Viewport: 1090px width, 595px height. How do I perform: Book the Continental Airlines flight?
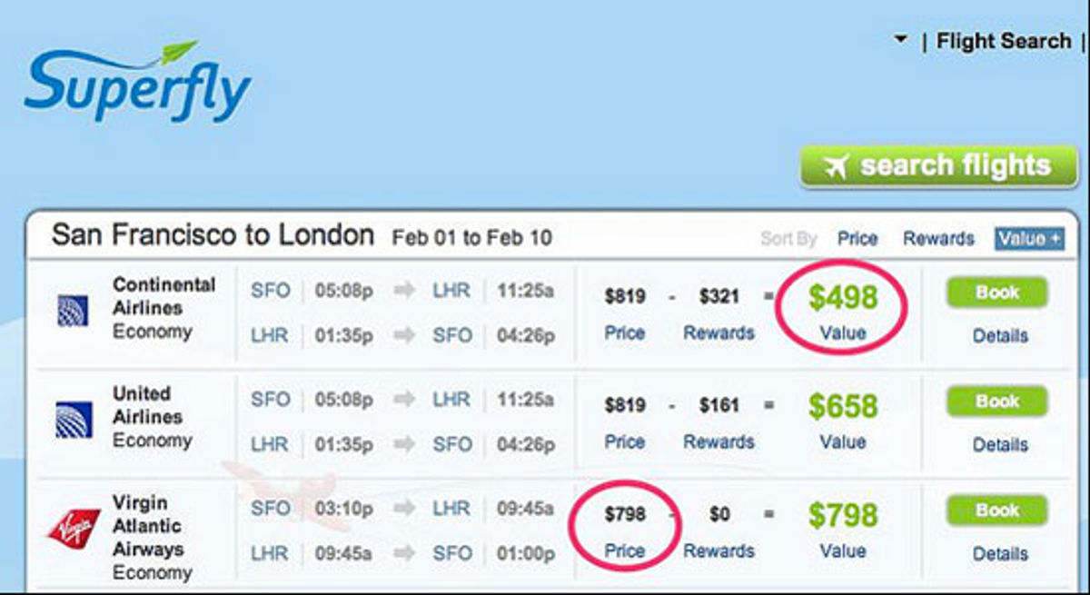(x=997, y=292)
